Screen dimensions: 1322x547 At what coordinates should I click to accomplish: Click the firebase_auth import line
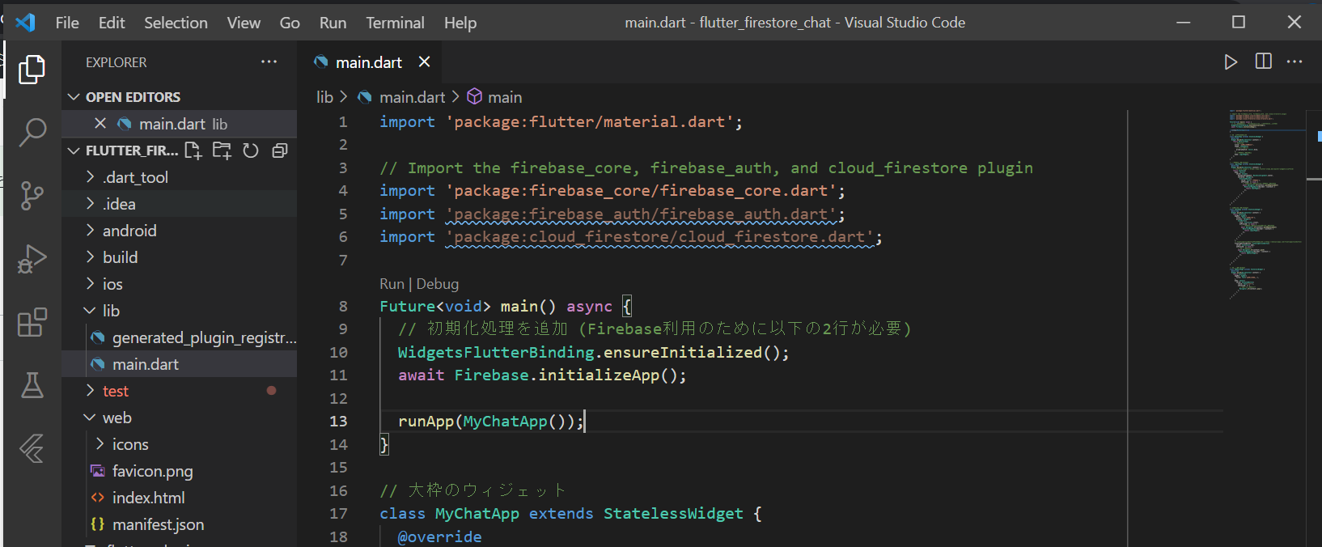pyautogui.click(x=612, y=214)
